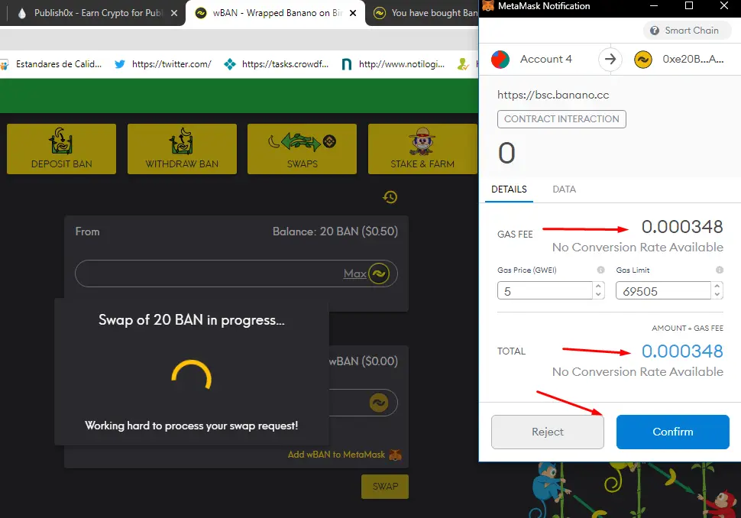Click the Max link in From field

tap(355, 274)
